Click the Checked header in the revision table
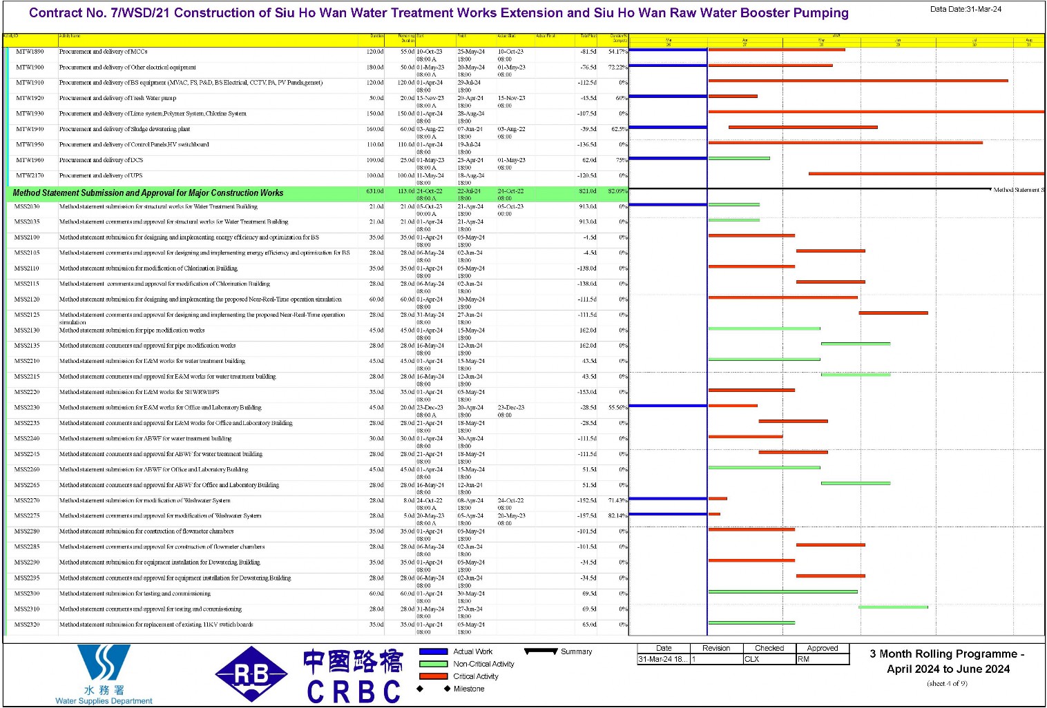The image size is (1047, 708). [769, 648]
